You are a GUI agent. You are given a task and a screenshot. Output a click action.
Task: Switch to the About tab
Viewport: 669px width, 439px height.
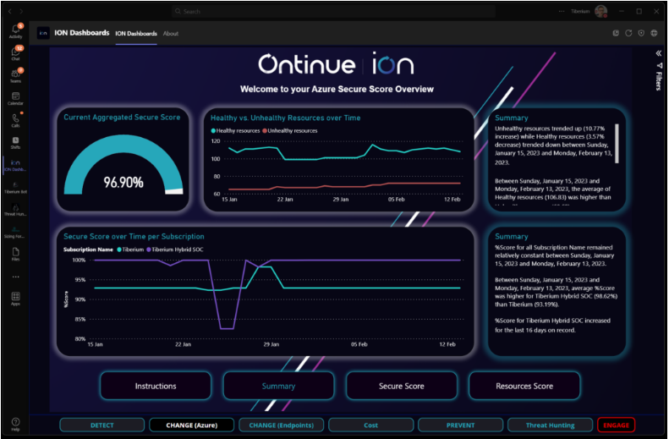(x=171, y=34)
